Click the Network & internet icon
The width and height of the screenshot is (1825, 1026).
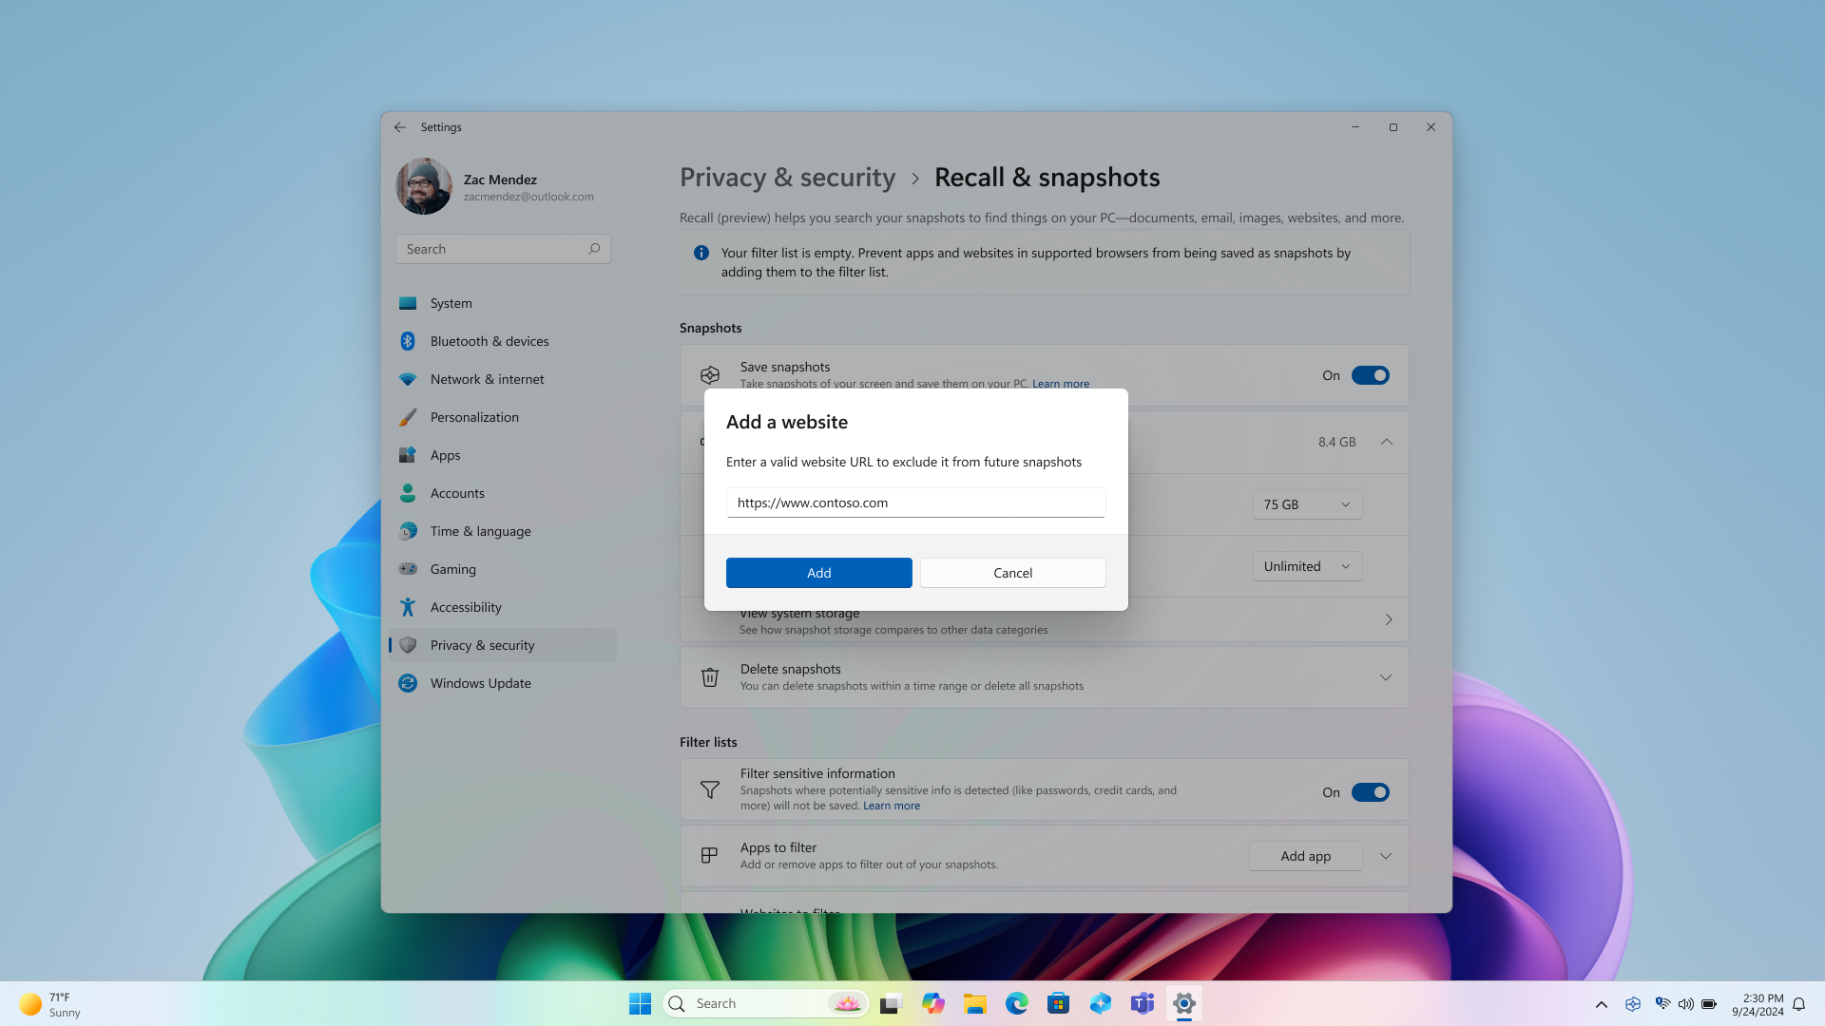tap(408, 378)
